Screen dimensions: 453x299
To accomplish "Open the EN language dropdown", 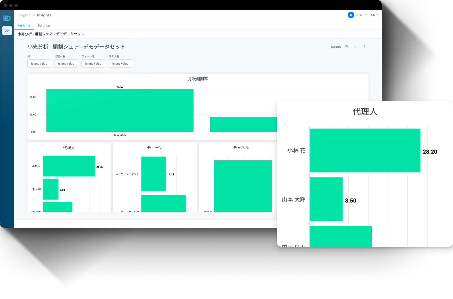I will point(374,15).
